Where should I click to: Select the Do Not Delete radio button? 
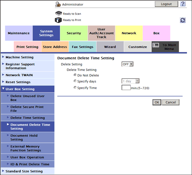pos(75,75)
